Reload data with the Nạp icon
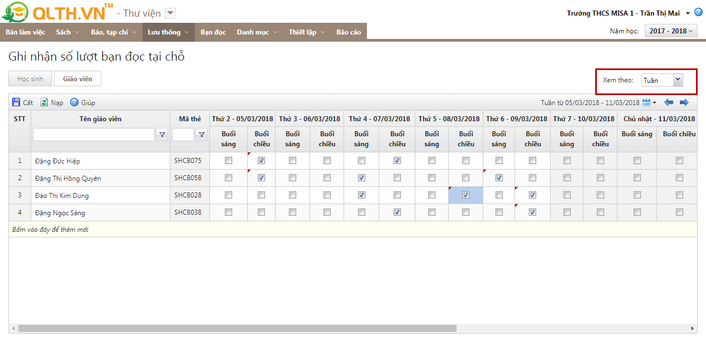Image resolution: width=706 pixels, height=342 pixels. coord(45,102)
